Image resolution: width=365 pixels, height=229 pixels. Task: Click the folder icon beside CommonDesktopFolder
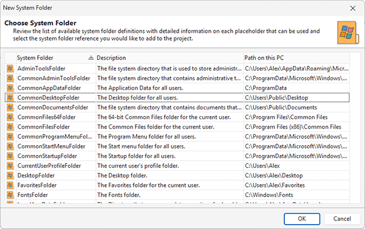pyautogui.click(x=10, y=98)
